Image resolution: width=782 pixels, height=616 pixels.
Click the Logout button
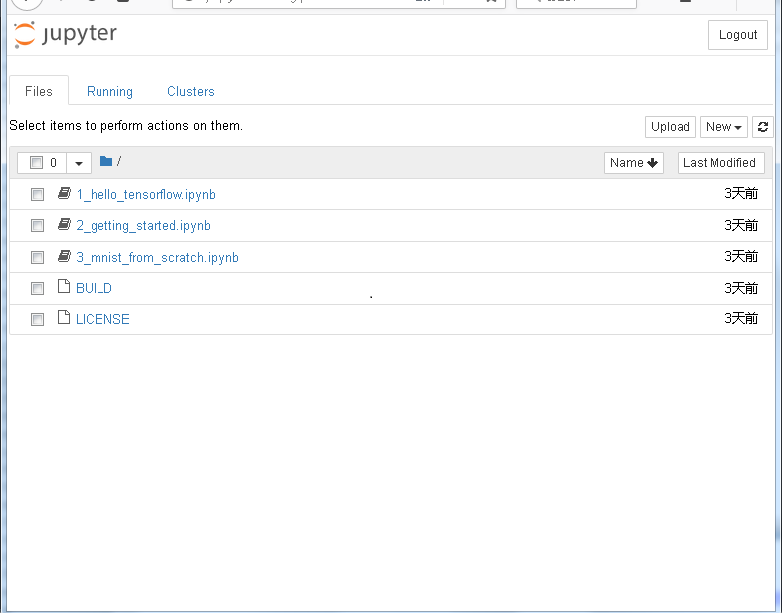pyautogui.click(x=737, y=35)
